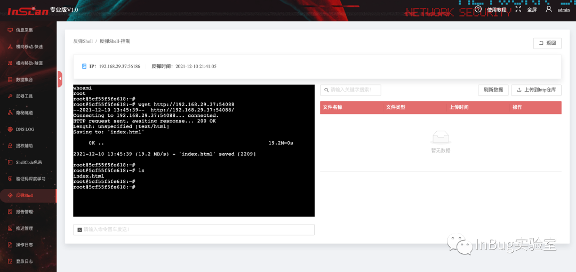Image resolution: width=576 pixels, height=272 pixels.
Task: Collapse the sidebar with the red arrow tab
Action: coord(60,78)
